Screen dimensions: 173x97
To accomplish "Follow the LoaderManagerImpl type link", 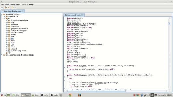I will tap(75, 24).
